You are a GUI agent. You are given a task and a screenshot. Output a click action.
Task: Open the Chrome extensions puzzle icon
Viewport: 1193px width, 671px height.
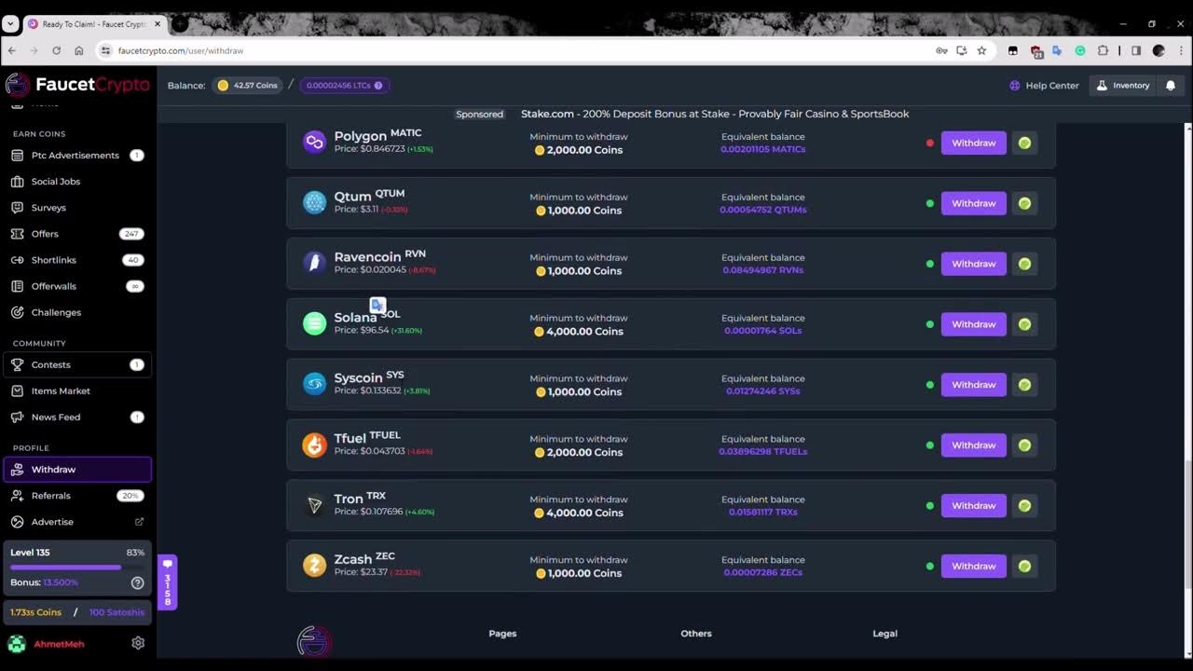1103,50
